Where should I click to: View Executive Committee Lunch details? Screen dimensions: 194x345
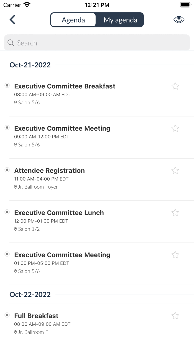[x=59, y=213]
